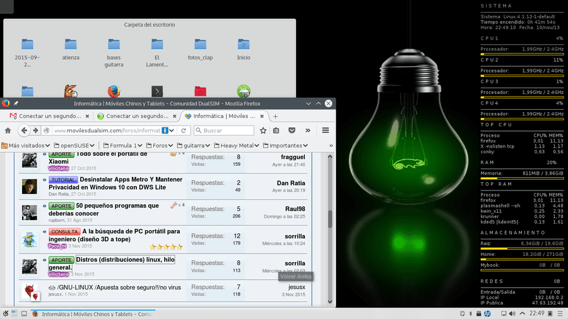
Task: Open 'fragguel' user profile link
Action: [293, 157]
